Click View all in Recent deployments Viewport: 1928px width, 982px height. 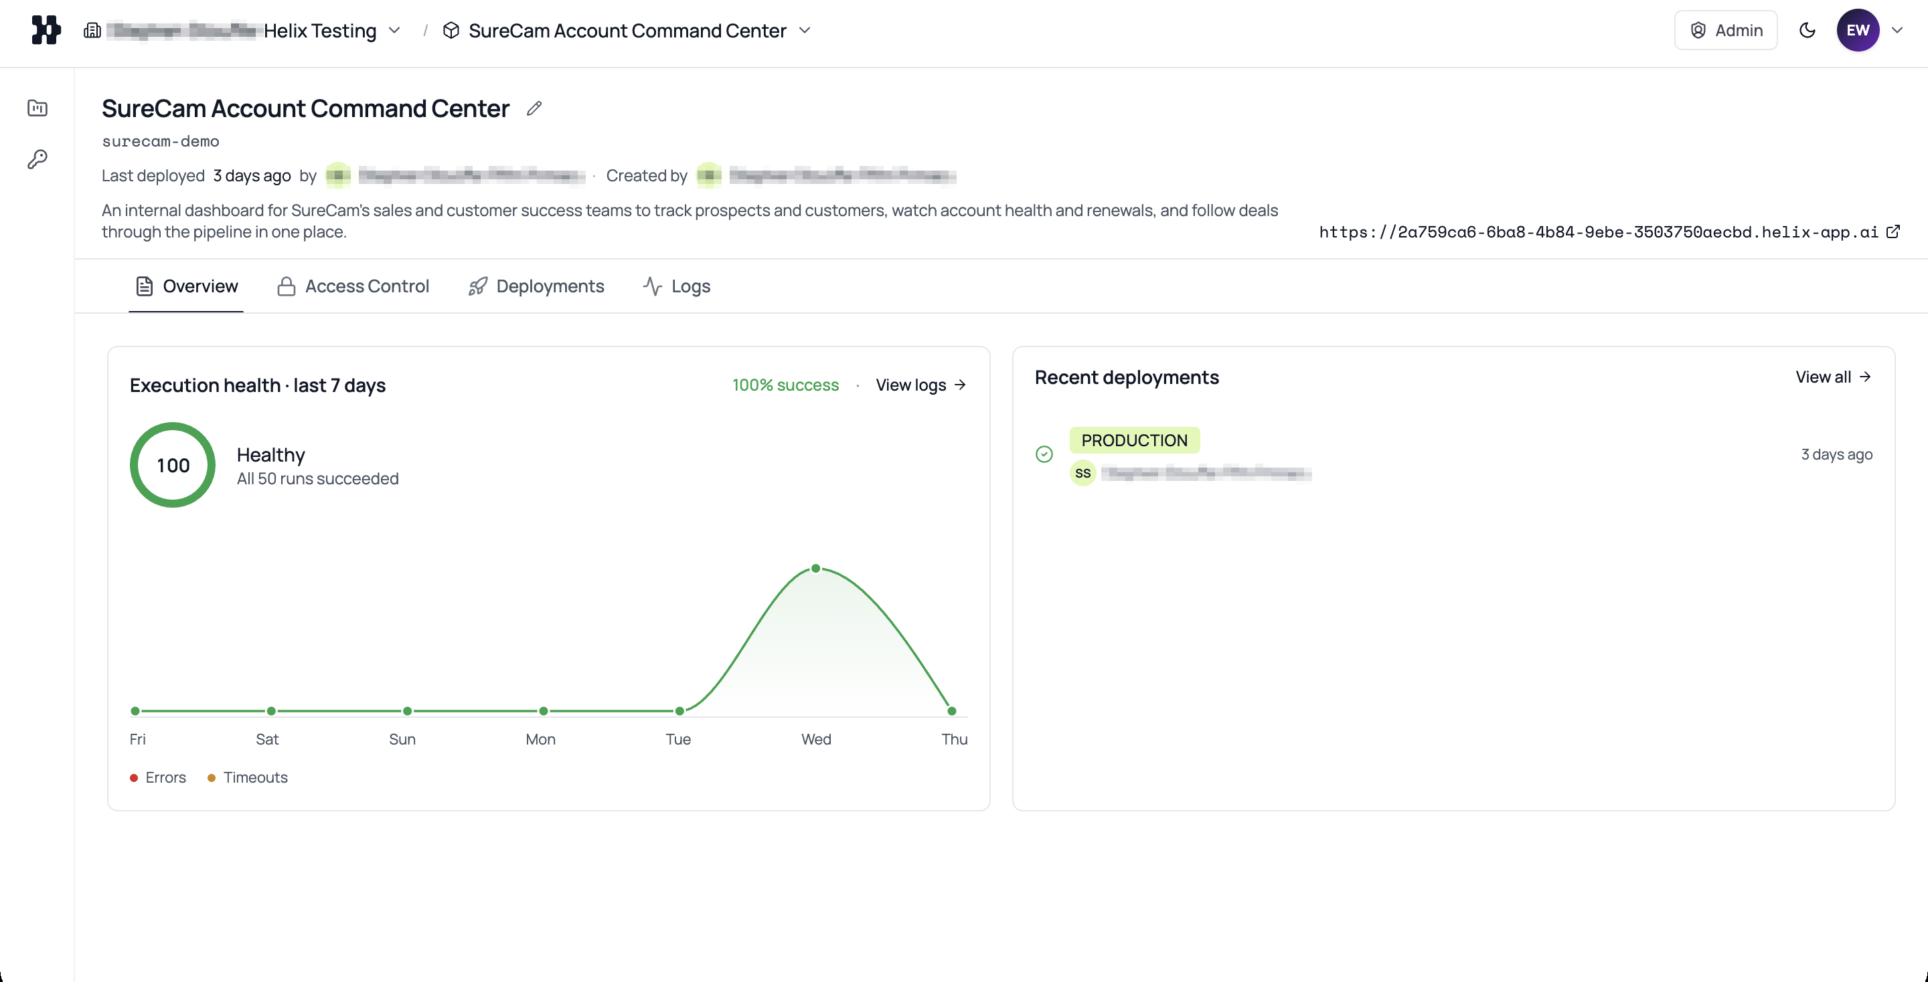1833,377
